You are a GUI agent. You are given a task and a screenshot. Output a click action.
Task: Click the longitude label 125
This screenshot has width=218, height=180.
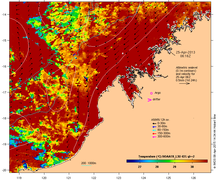(x=169, y=178)
